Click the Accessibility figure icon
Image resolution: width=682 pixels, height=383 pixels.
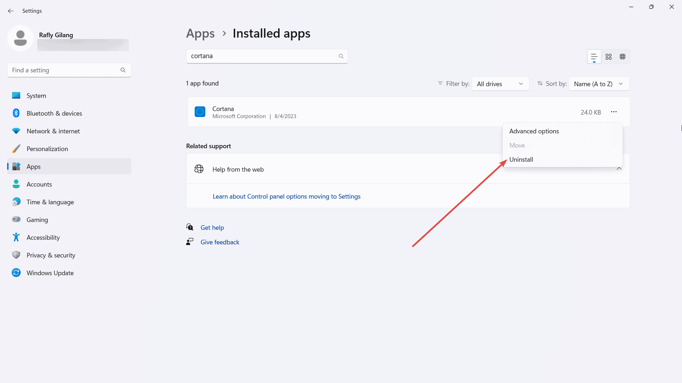[x=16, y=237]
